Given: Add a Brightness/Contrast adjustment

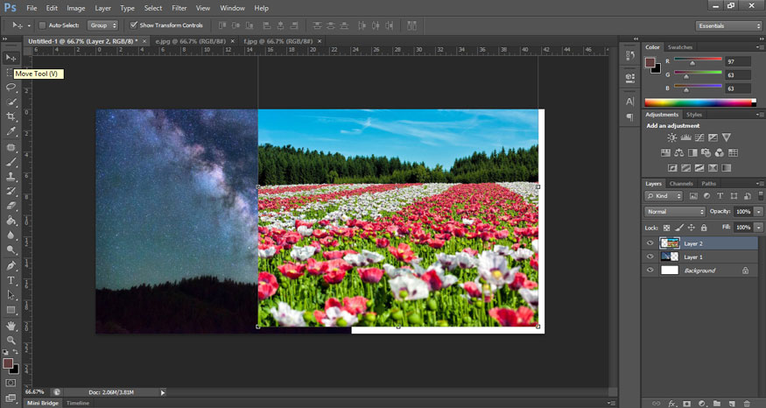Looking at the screenshot, I should pos(671,138).
